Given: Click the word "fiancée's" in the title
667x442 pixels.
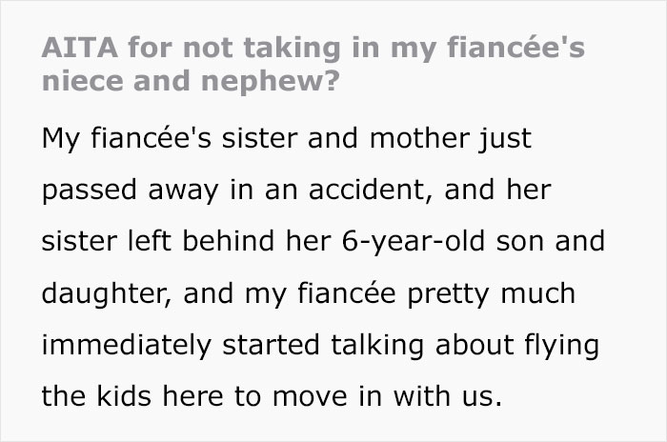Looking at the screenshot, I should click(516, 47).
